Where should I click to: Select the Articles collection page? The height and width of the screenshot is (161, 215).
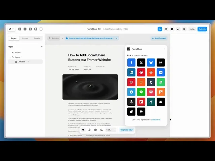25,62
